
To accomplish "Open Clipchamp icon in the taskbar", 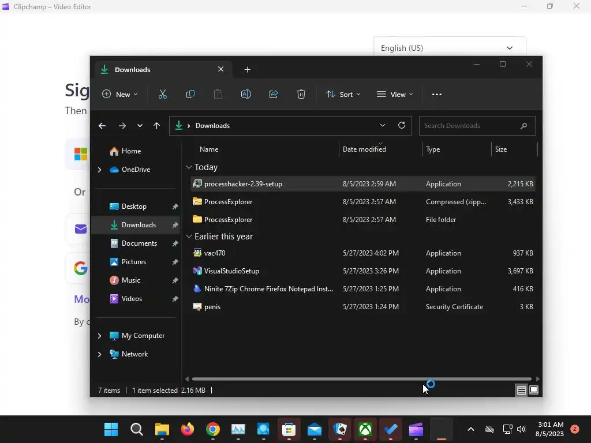I will (416, 429).
